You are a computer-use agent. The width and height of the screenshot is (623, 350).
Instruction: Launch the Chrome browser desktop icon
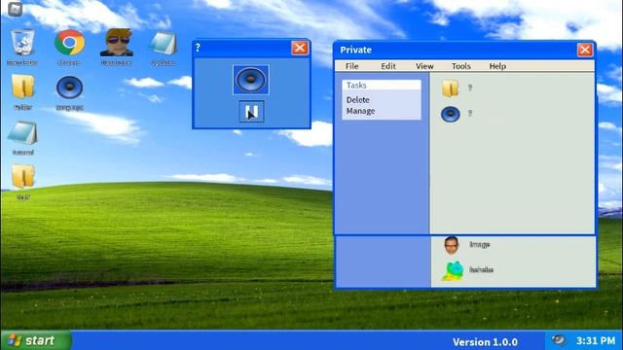coord(69,43)
